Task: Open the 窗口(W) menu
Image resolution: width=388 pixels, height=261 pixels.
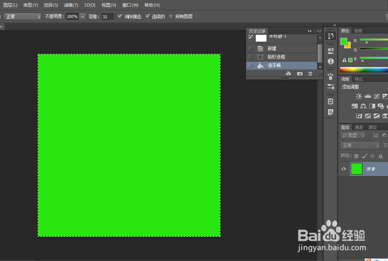Action: coord(130,5)
